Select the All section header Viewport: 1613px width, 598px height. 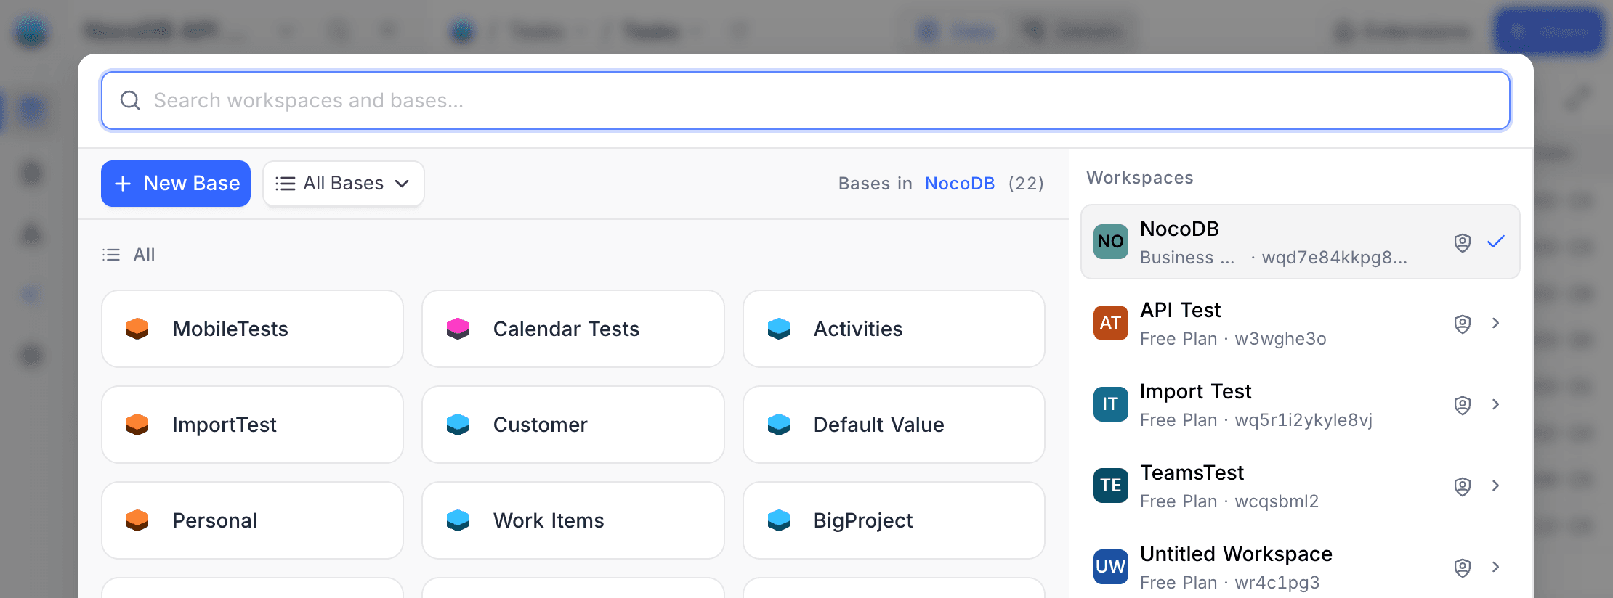click(x=144, y=255)
